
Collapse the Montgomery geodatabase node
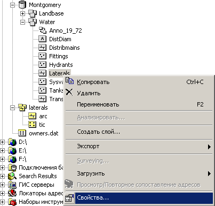point(12,5)
